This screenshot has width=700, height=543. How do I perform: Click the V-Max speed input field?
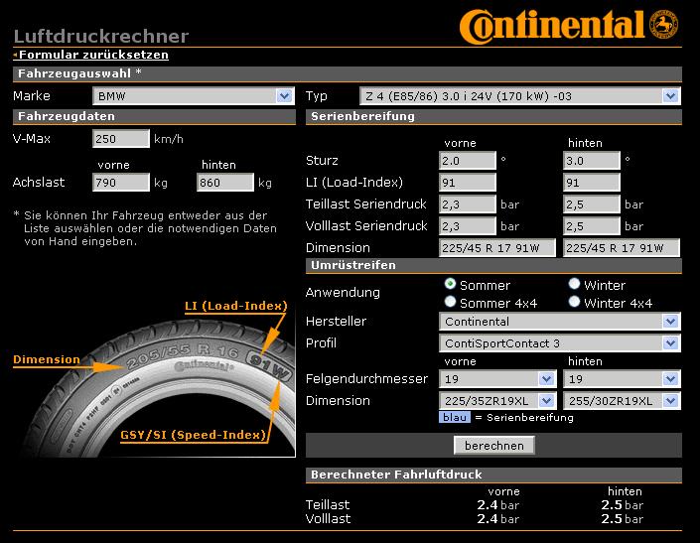coord(121,139)
